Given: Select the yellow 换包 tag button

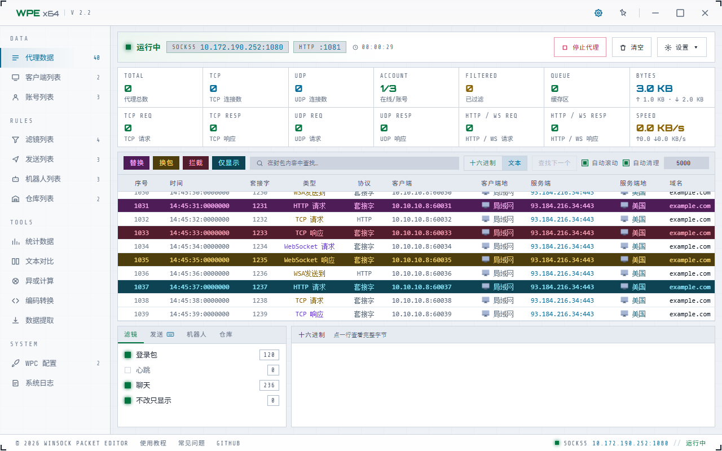Looking at the screenshot, I should pos(166,163).
